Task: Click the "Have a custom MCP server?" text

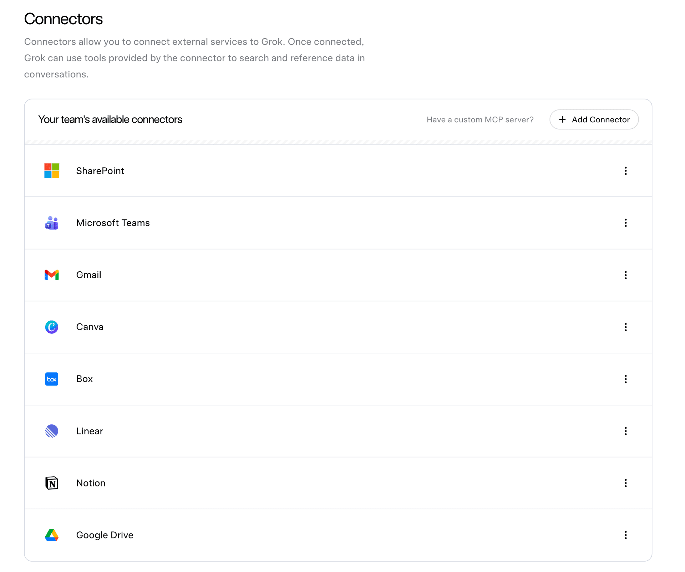Action: click(480, 119)
